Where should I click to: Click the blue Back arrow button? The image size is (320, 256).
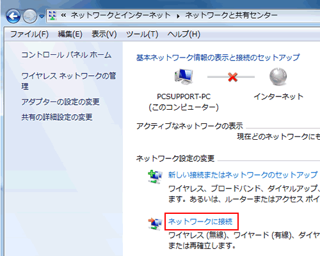coord(13,17)
